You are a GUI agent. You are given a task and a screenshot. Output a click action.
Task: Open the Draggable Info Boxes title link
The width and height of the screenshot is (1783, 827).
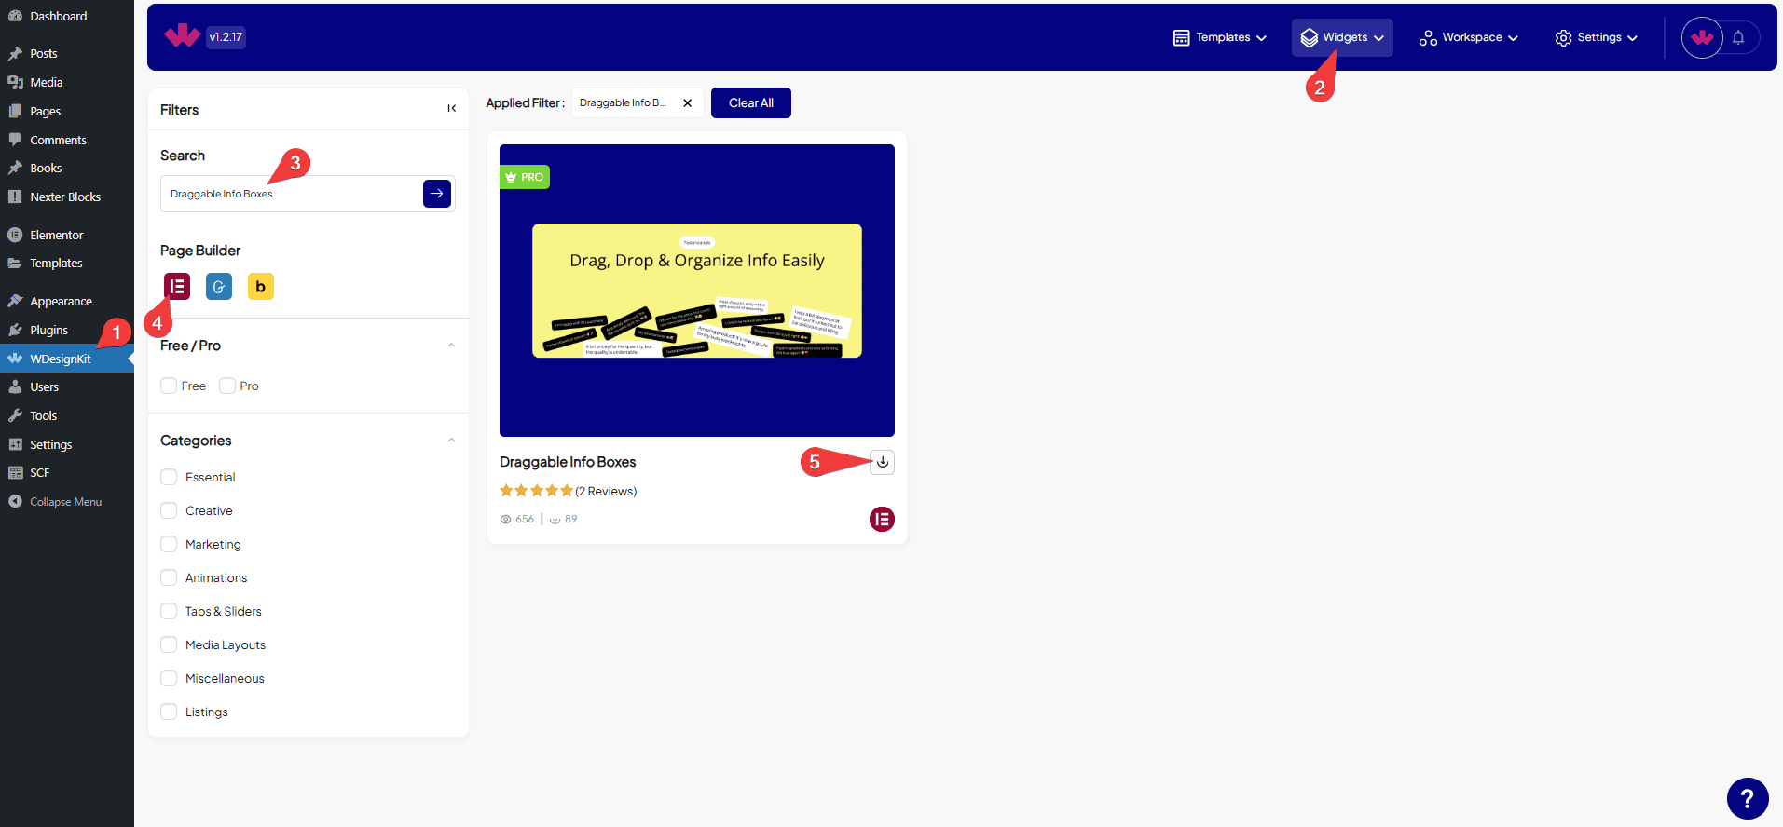568,462
